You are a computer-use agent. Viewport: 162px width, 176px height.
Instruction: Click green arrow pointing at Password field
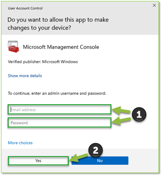tap(121, 121)
